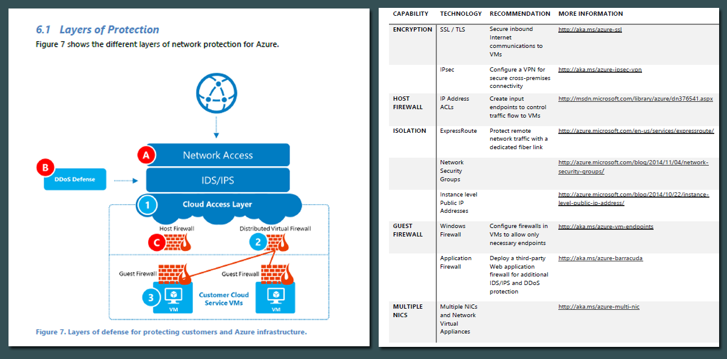
Task: Click the azure-multi-nic link
Action: [x=598, y=306]
